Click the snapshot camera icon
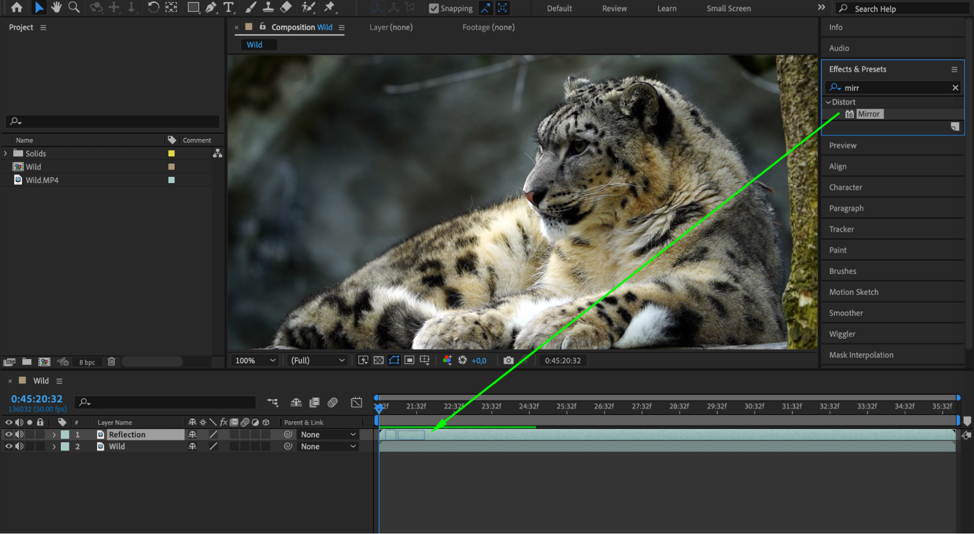Image resolution: width=974 pixels, height=534 pixels. (x=508, y=361)
